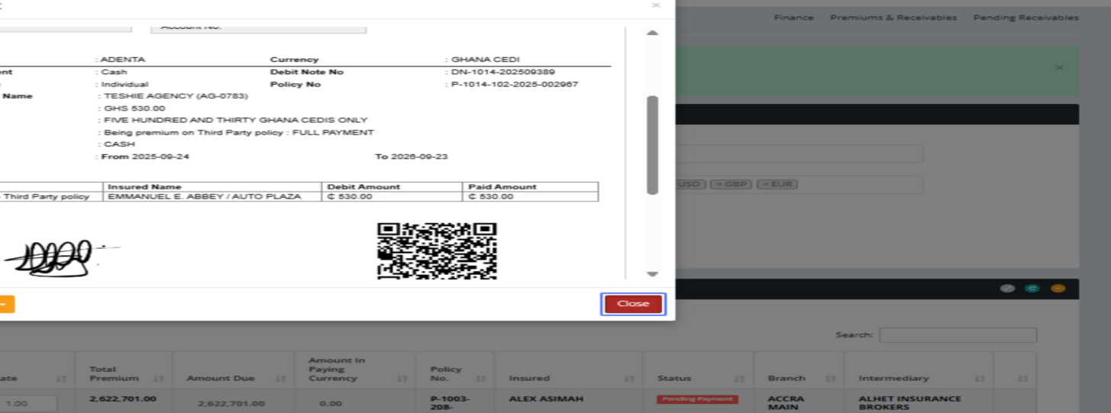Click inside the table Search field
Image resolution: width=1111 pixels, height=413 pixels.
958,335
